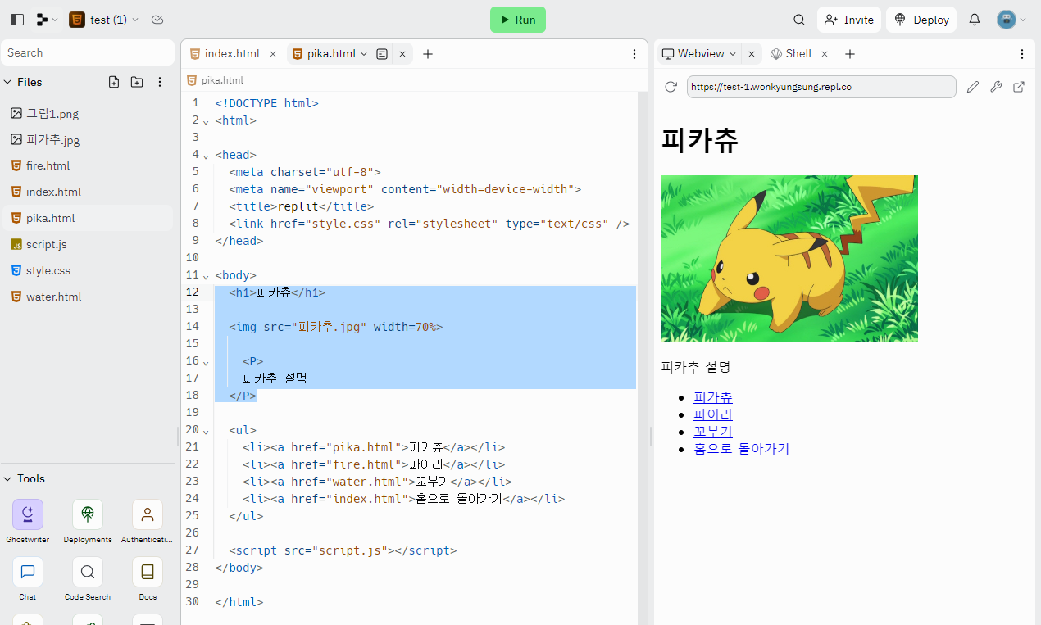Open script.js in the file tree
The image size is (1041, 625).
click(x=87, y=244)
